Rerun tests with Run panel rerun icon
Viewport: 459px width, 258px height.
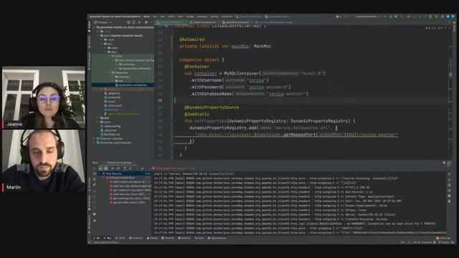click(x=94, y=168)
